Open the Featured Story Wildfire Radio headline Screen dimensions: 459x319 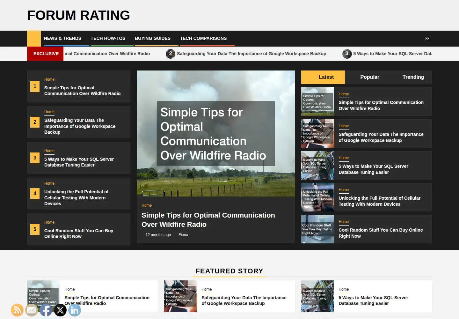107,300
